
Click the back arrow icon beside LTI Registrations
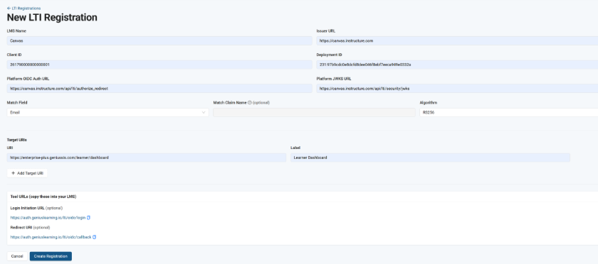[x=9, y=8]
